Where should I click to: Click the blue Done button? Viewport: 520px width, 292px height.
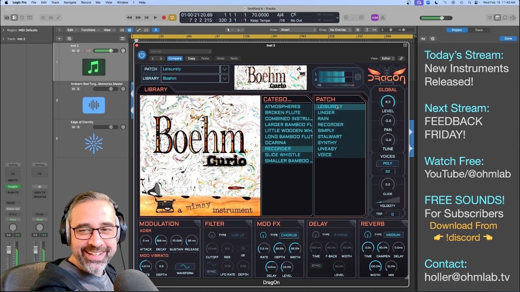[508, 39]
